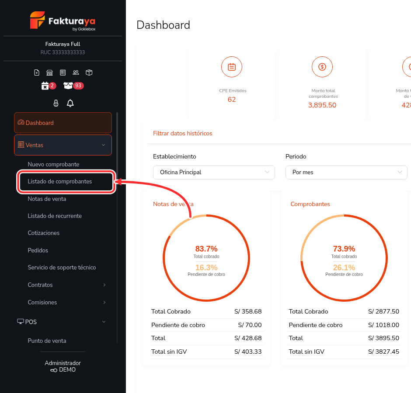This screenshot has width=411, height=393.
Task: Click the CPE Emitidos value 62
Action: tap(232, 100)
